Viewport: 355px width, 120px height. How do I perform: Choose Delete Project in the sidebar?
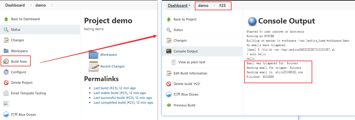click(x=22, y=83)
